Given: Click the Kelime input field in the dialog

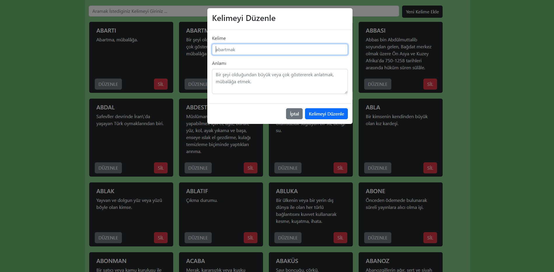Looking at the screenshot, I should [x=279, y=49].
